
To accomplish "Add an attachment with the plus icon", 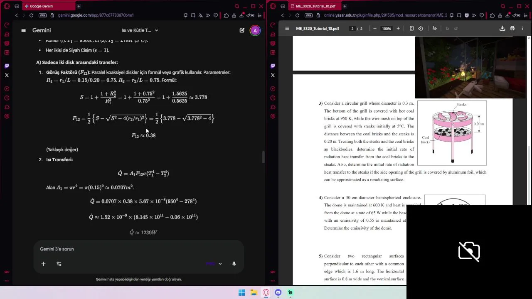I will coord(43,264).
